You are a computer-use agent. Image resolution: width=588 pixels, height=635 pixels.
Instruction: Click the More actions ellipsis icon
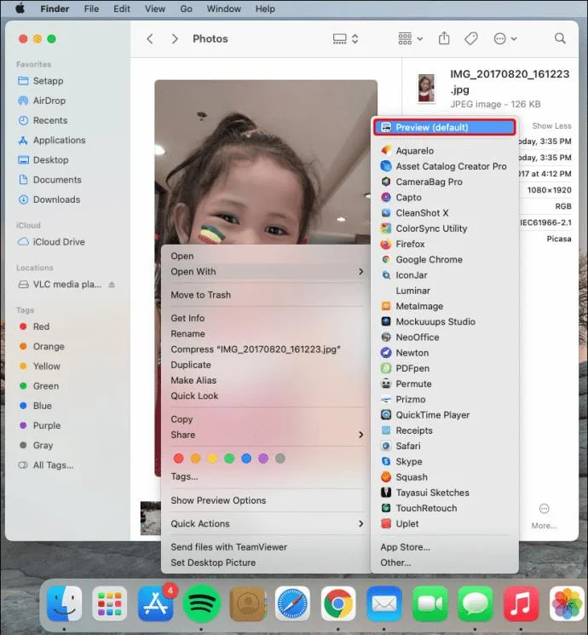[x=544, y=509]
